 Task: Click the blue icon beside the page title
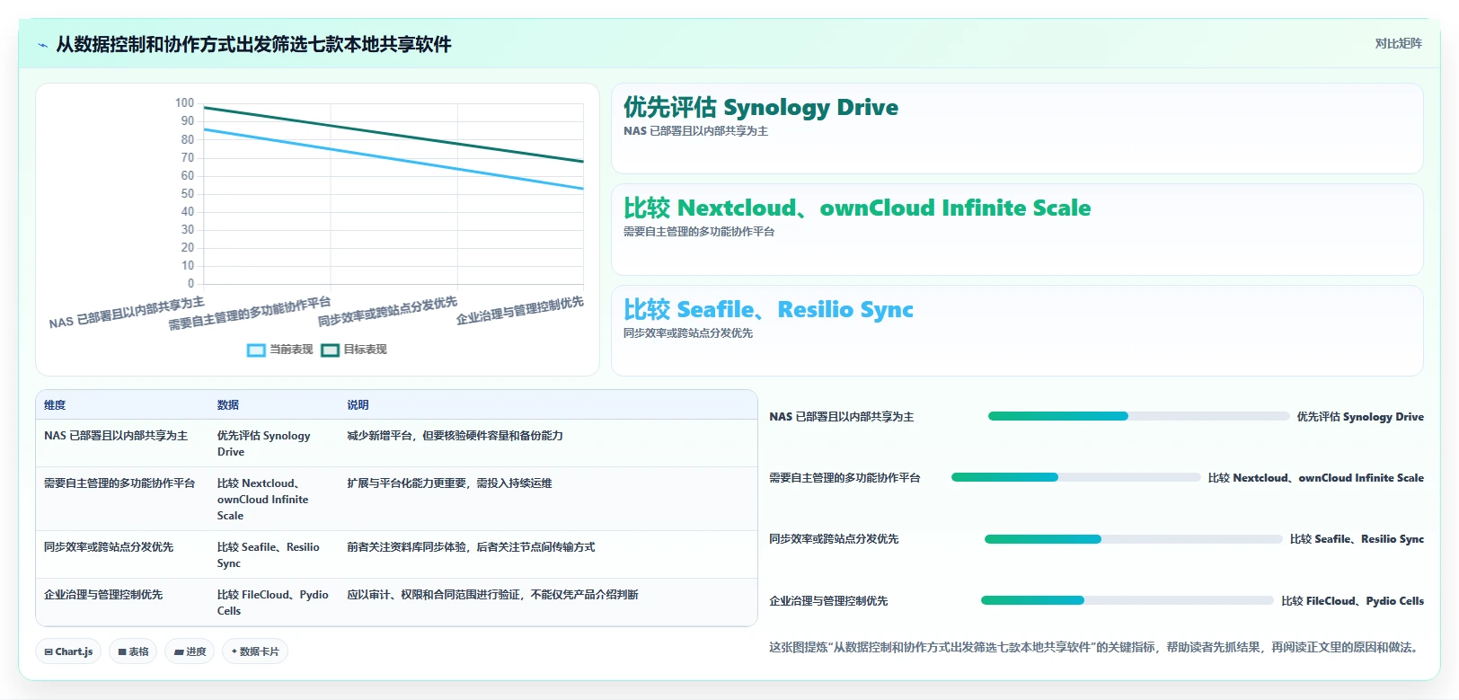click(x=42, y=45)
